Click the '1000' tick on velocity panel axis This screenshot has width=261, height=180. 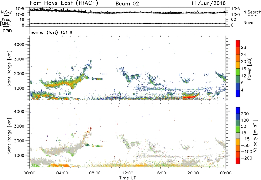pos(19,155)
